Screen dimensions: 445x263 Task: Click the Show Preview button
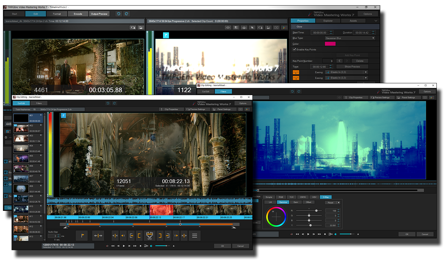tap(352, 67)
